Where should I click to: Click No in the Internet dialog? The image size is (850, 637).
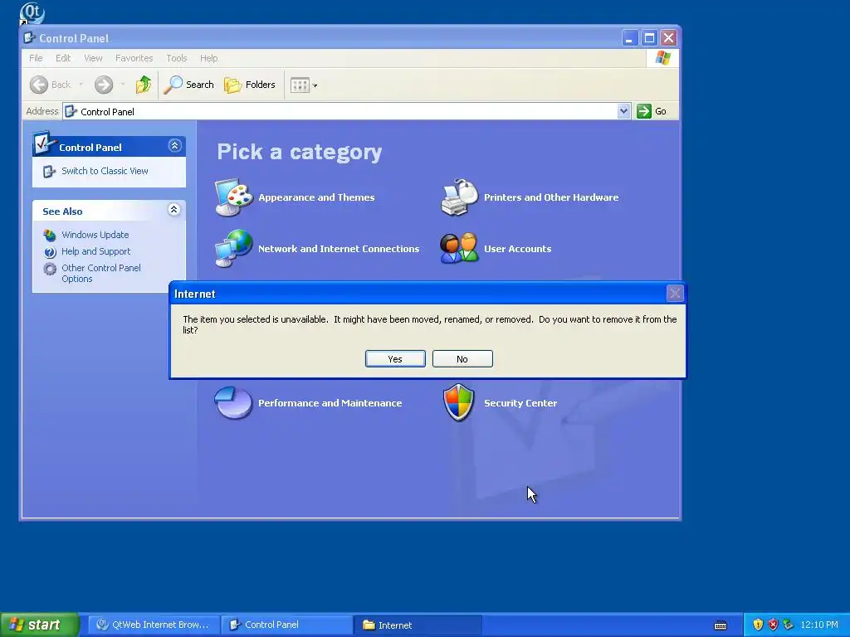pos(462,358)
